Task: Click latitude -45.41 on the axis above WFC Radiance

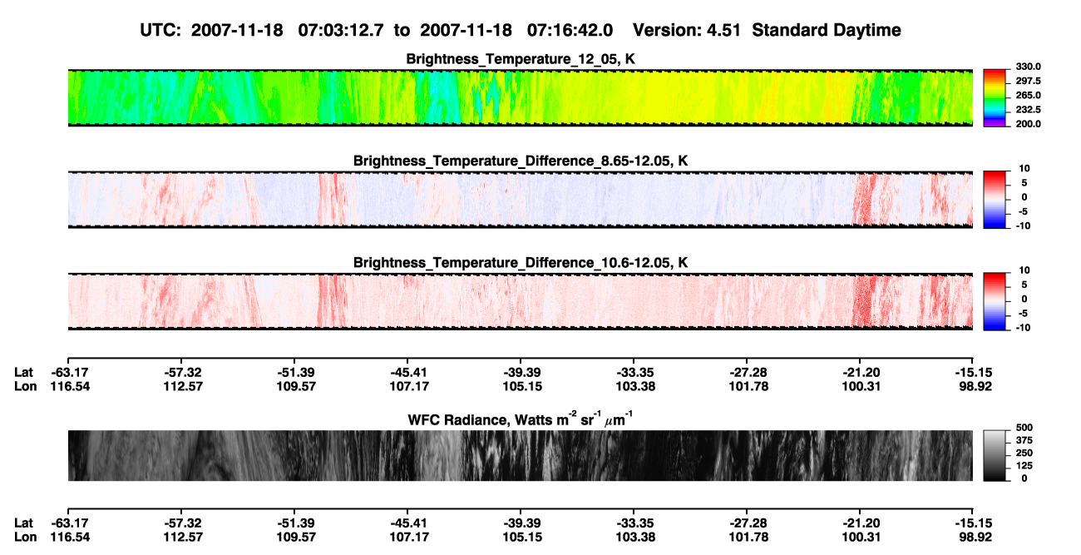Action: (x=407, y=372)
